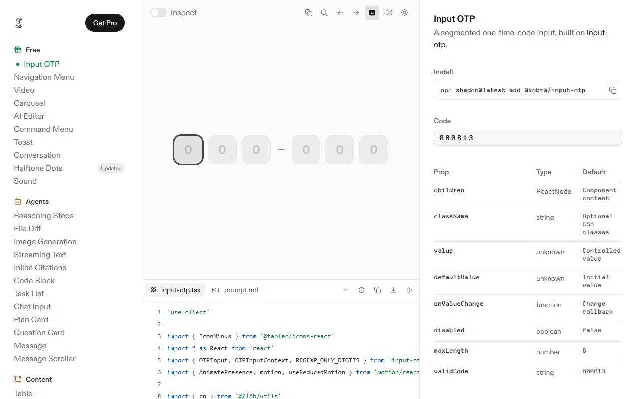Open Message Scroller component page
639x399 pixels.
coord(45,358)
